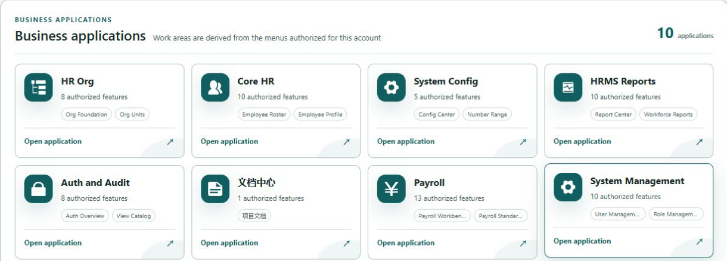Select the Report Center tag
Screen dimensions: 727x261
(x=613, y=115)
